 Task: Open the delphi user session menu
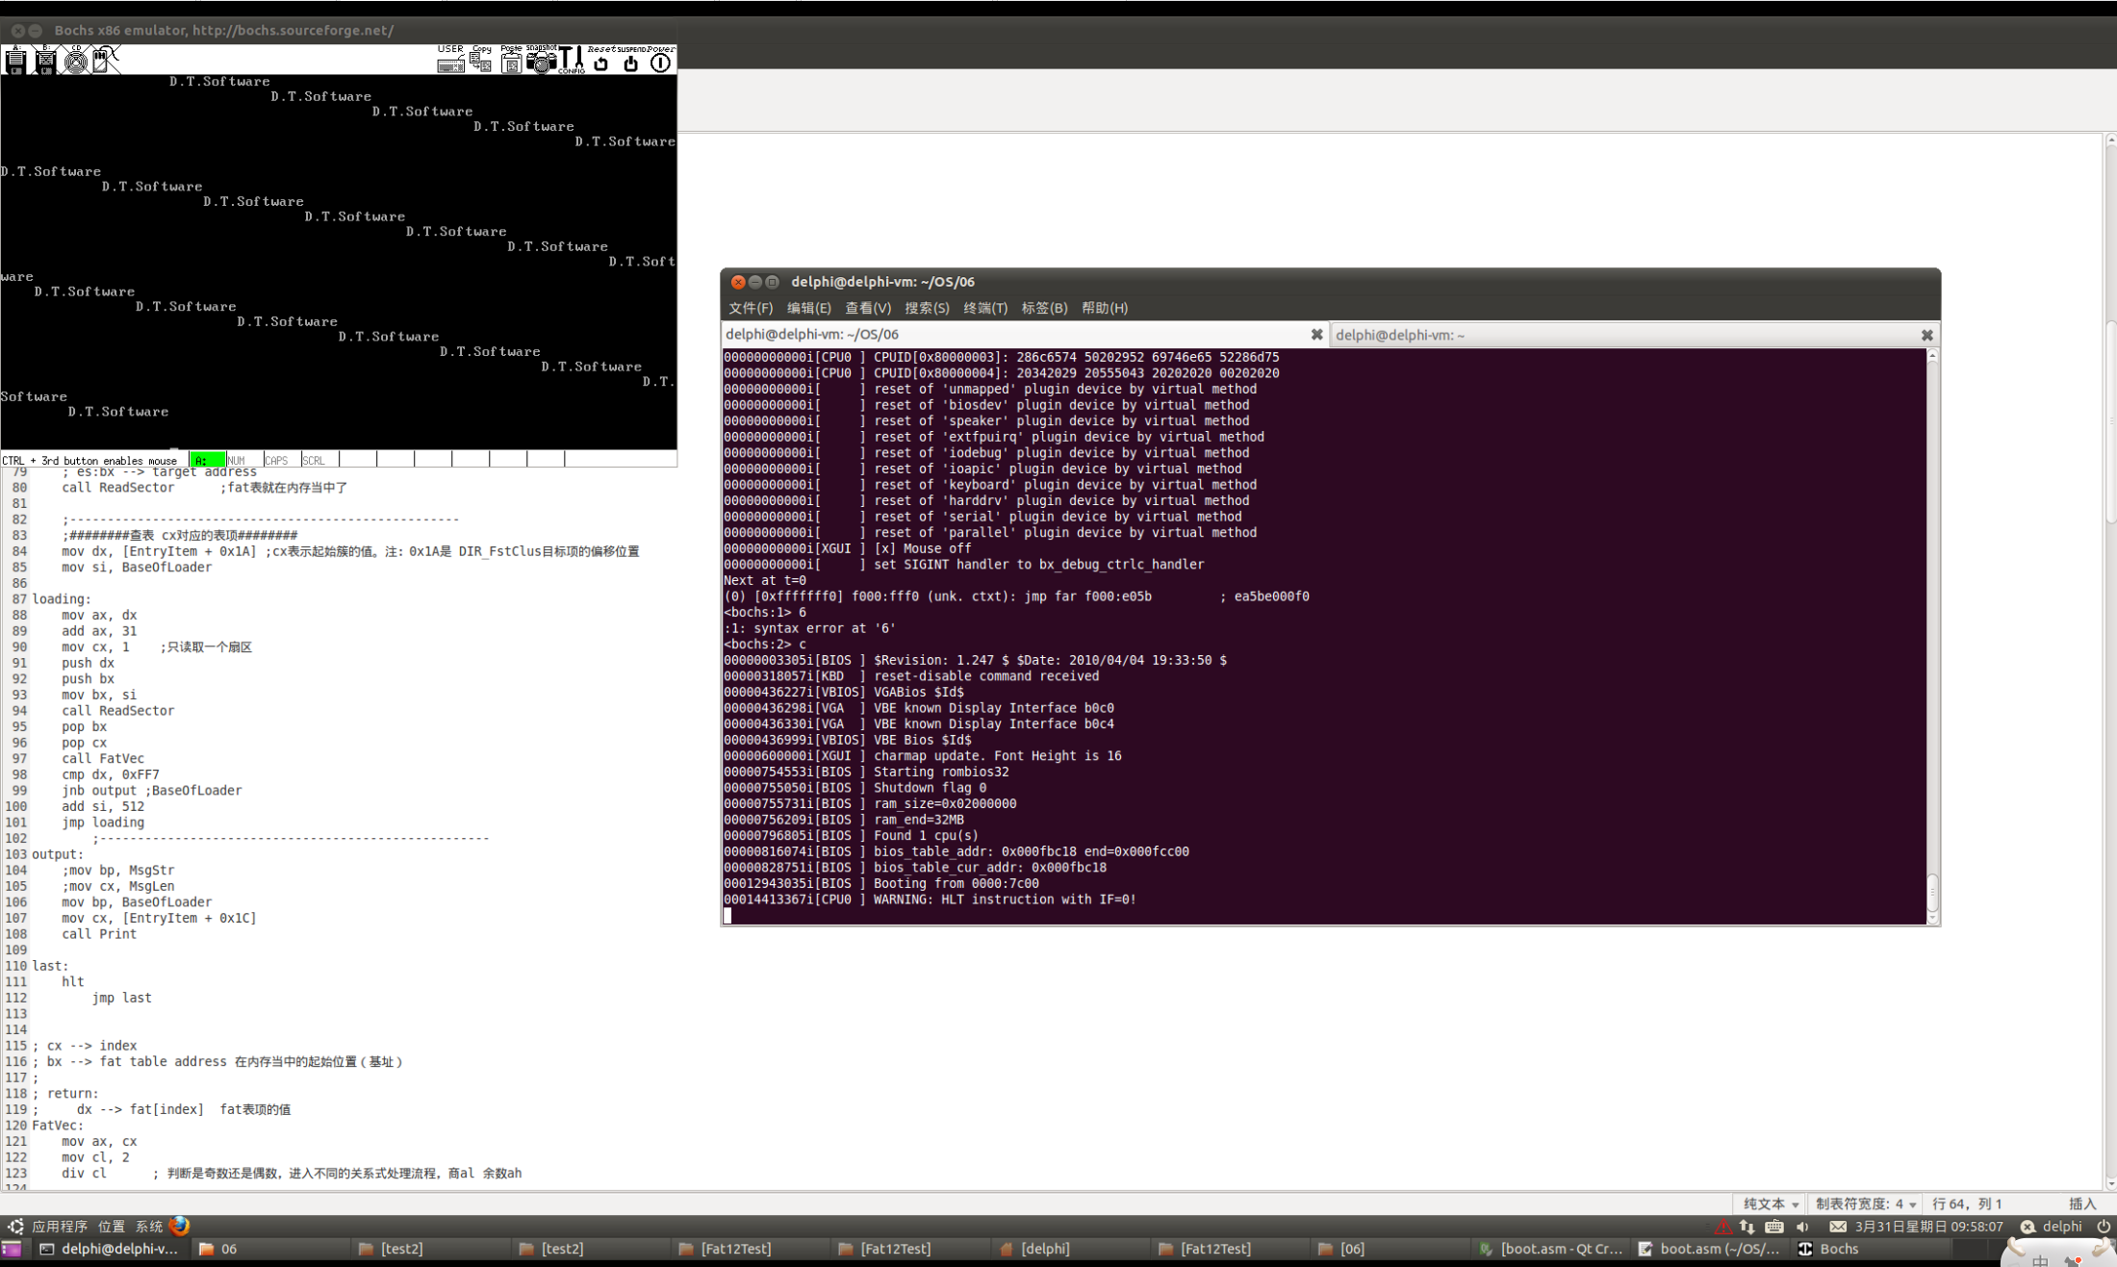click(x=2061, y=1227)
